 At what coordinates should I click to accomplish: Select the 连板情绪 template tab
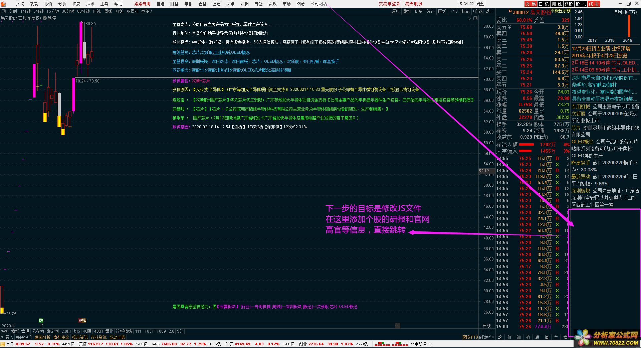tap(124, 331)
